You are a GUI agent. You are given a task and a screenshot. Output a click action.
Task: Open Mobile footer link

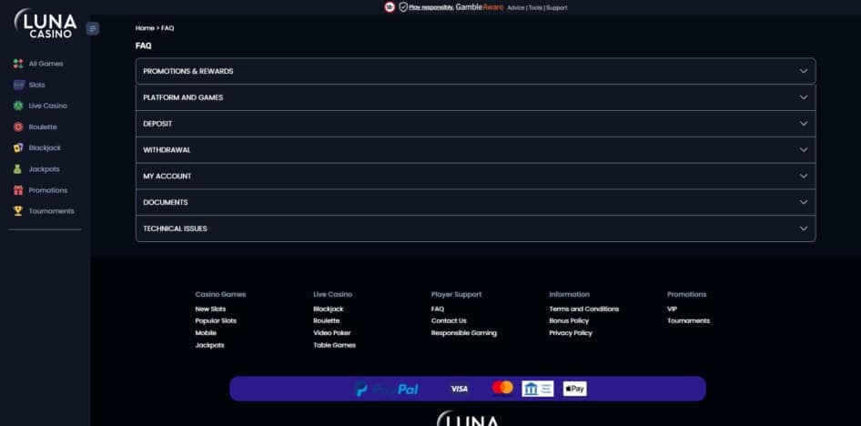tap(206, 333)
